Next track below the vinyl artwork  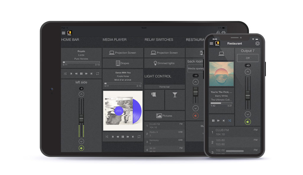click(x=133, y=137)
